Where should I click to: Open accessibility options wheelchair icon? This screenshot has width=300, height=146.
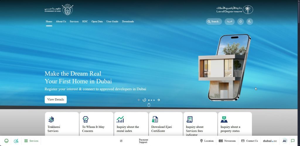point(250,22)
